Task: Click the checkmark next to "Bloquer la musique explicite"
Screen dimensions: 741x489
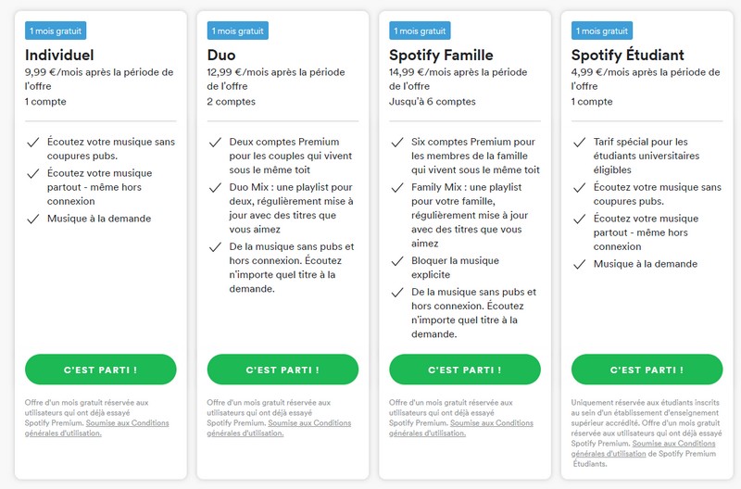Action: tap(397, 261)
